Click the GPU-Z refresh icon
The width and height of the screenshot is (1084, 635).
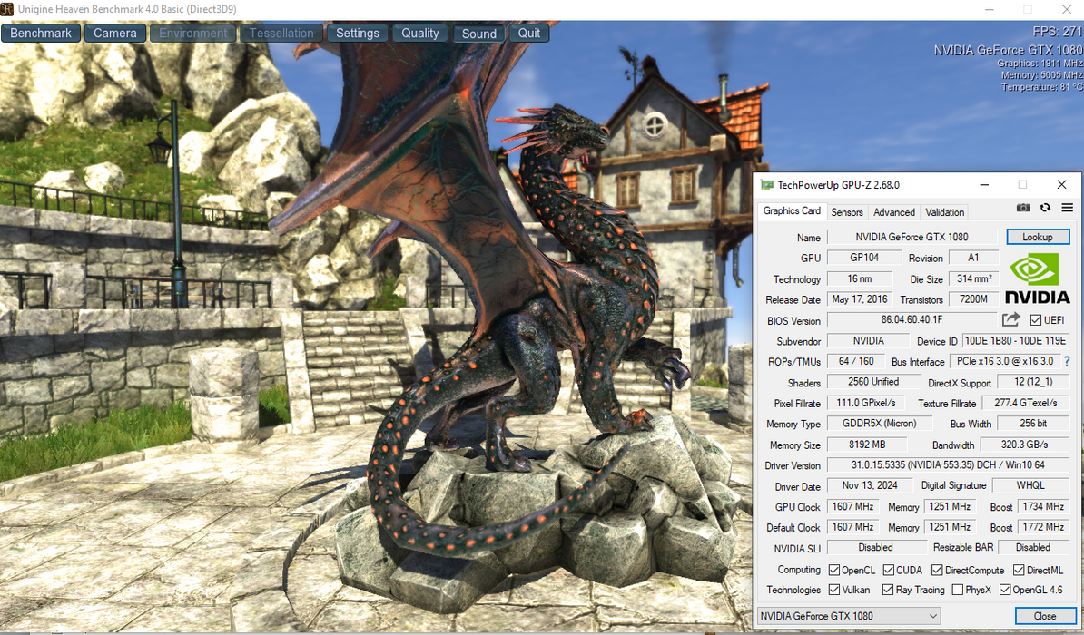(x=1045, y=208)
